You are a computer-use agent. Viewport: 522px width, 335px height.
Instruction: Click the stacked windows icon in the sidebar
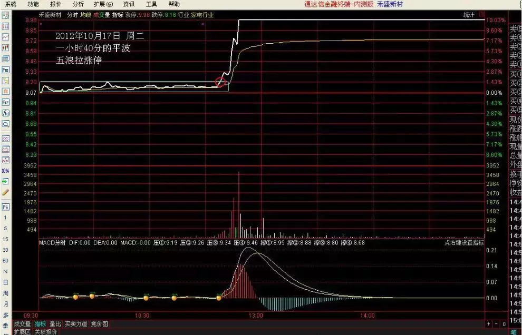pyautogui.click(x=6, y=59)
